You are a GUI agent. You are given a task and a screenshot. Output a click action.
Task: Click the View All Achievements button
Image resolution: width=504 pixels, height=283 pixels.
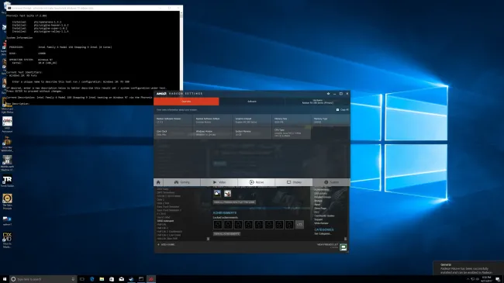tap(226, 234)
